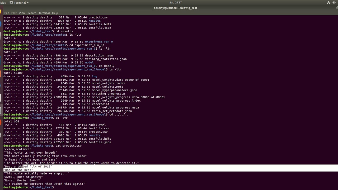Click "This movie actually made me angry..."
The image size is (338, 190).
pos(36,173)
